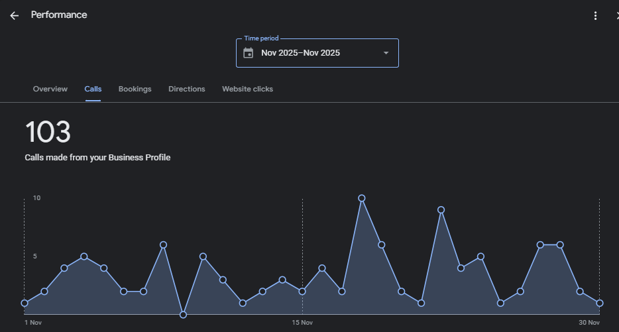The image size is (619, 332).
Task: Select the first data point on 1 Nov
Action: pos(25,303)
